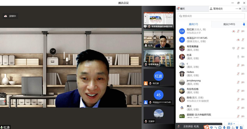Toggle microphone for 杜涛 in member list
Viewport: 247px width, 129px height.
tap(238, 57)
